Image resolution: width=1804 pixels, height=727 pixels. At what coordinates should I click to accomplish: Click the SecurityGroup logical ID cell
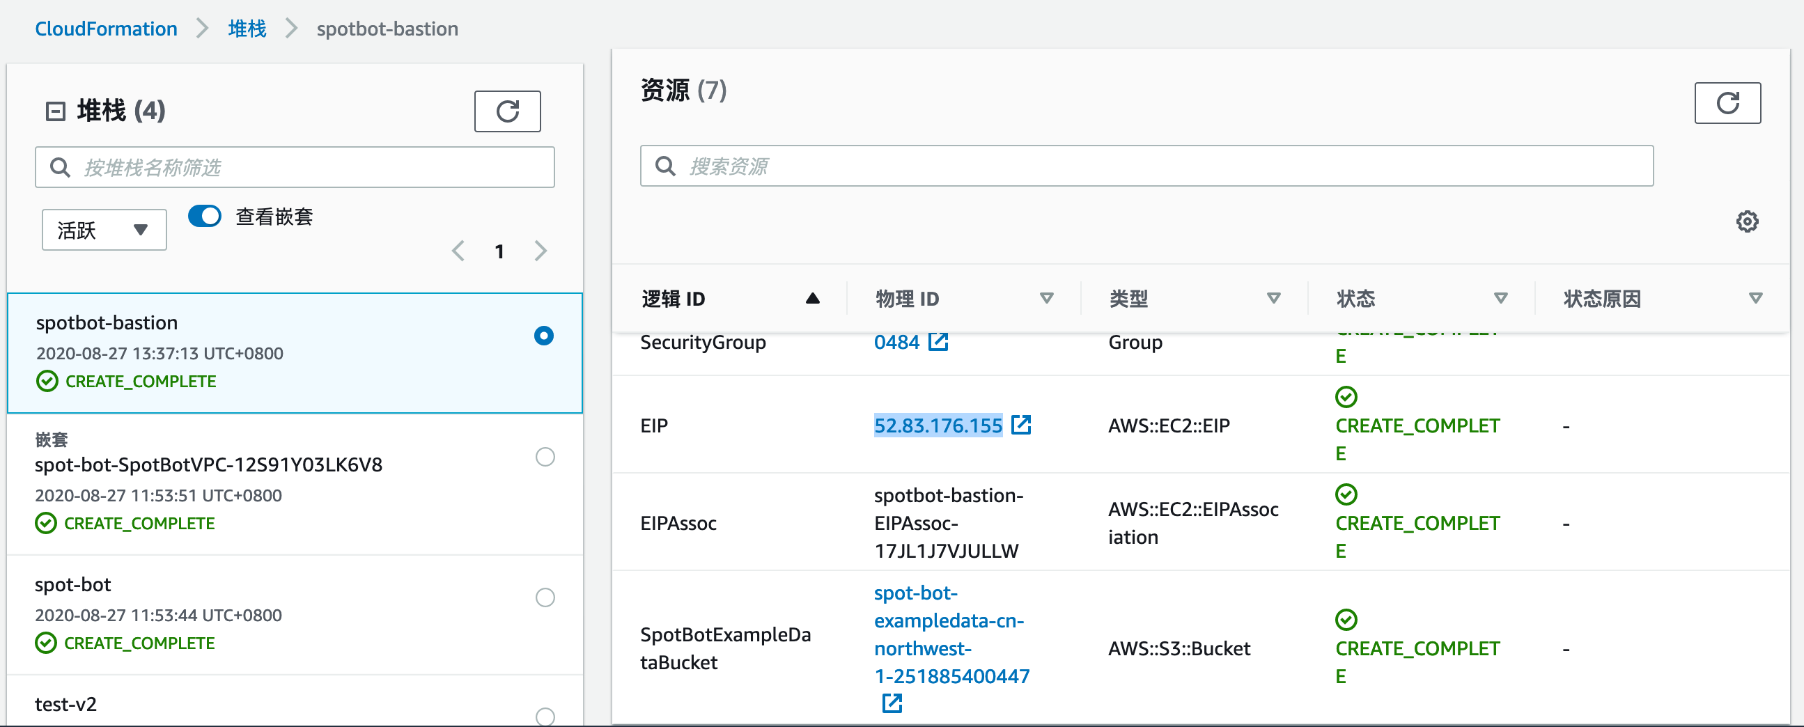click(703, 343)
